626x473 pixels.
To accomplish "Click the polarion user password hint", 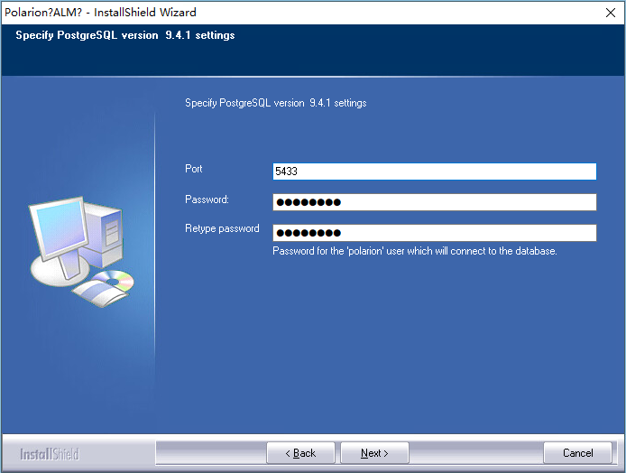I will (415, 251).
